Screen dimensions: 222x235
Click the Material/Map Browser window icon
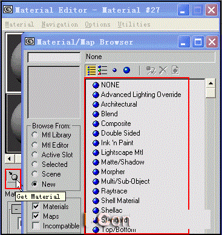(30, 42)
